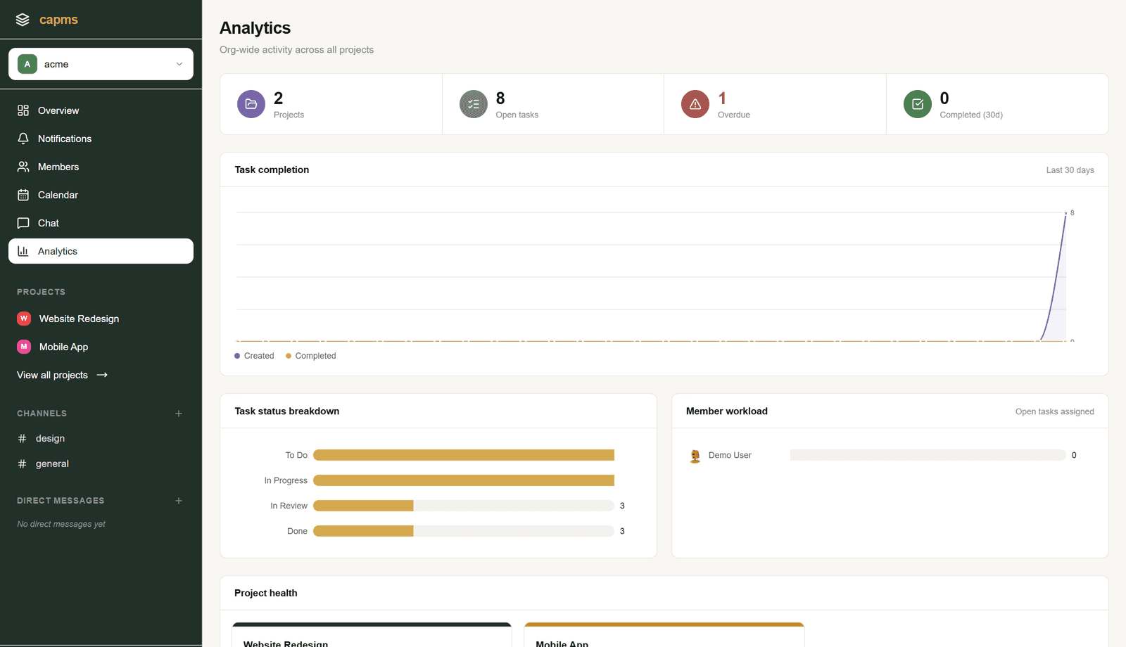The width and height of the screenshot is (1126, 647).
Task: Click hash icon of general channel
Action: click(x=22, y=463)
